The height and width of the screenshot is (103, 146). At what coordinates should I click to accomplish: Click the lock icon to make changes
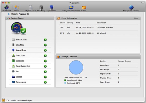[3, 100]
